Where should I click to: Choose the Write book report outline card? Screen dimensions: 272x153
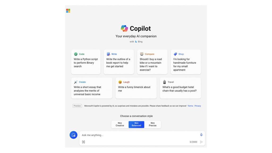tap(118, 62)
